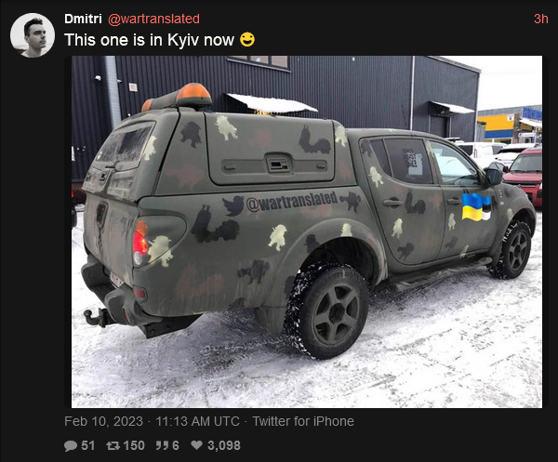Click the 3h timestamp link

(541, 19)
